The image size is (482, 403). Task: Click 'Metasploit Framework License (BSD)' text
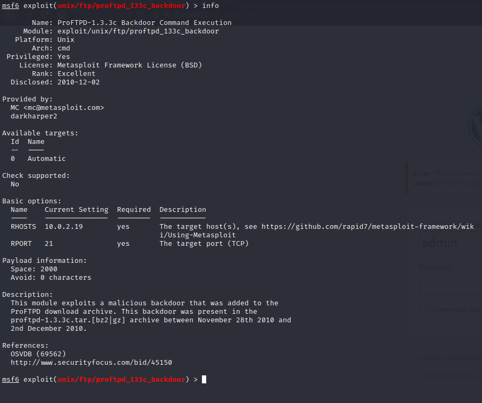point(130,65)
